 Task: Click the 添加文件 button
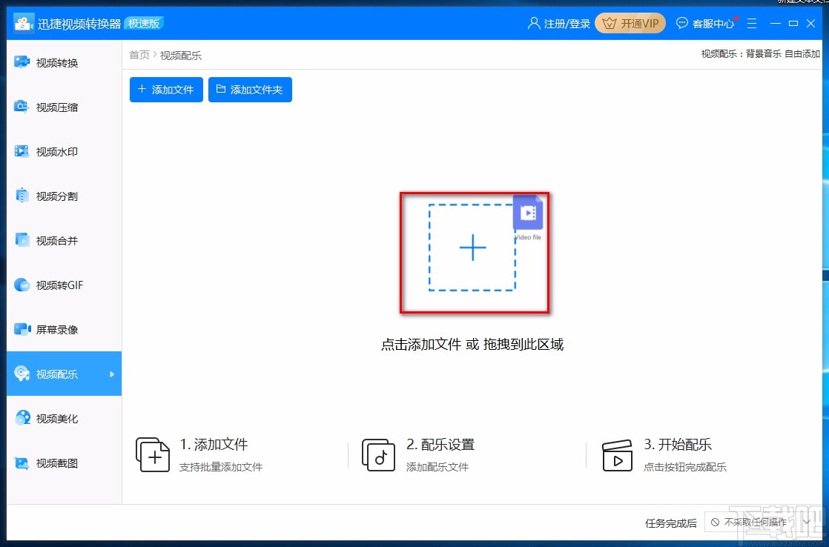(x=165, y=89)
